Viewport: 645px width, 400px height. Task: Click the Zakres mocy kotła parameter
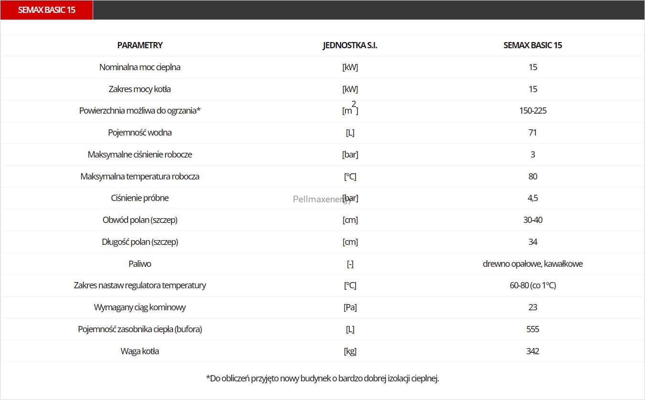(140, 89)
